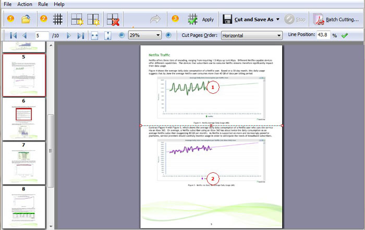Click the page number input field
365x230 pixels.
point(42,35)
